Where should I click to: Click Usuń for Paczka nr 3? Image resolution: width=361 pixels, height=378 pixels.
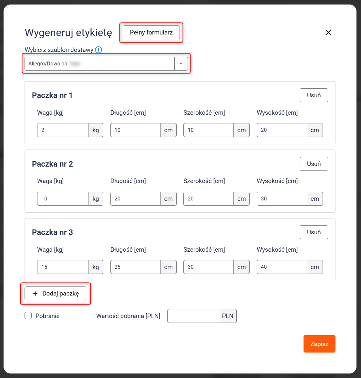[314, 232]
